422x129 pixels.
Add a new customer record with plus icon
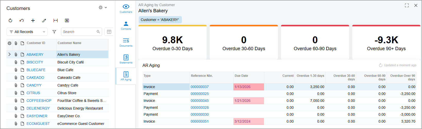coord(33,20)
